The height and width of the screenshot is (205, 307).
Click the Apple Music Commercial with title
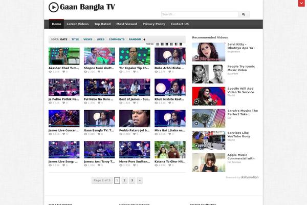click(x=241, y=157)
